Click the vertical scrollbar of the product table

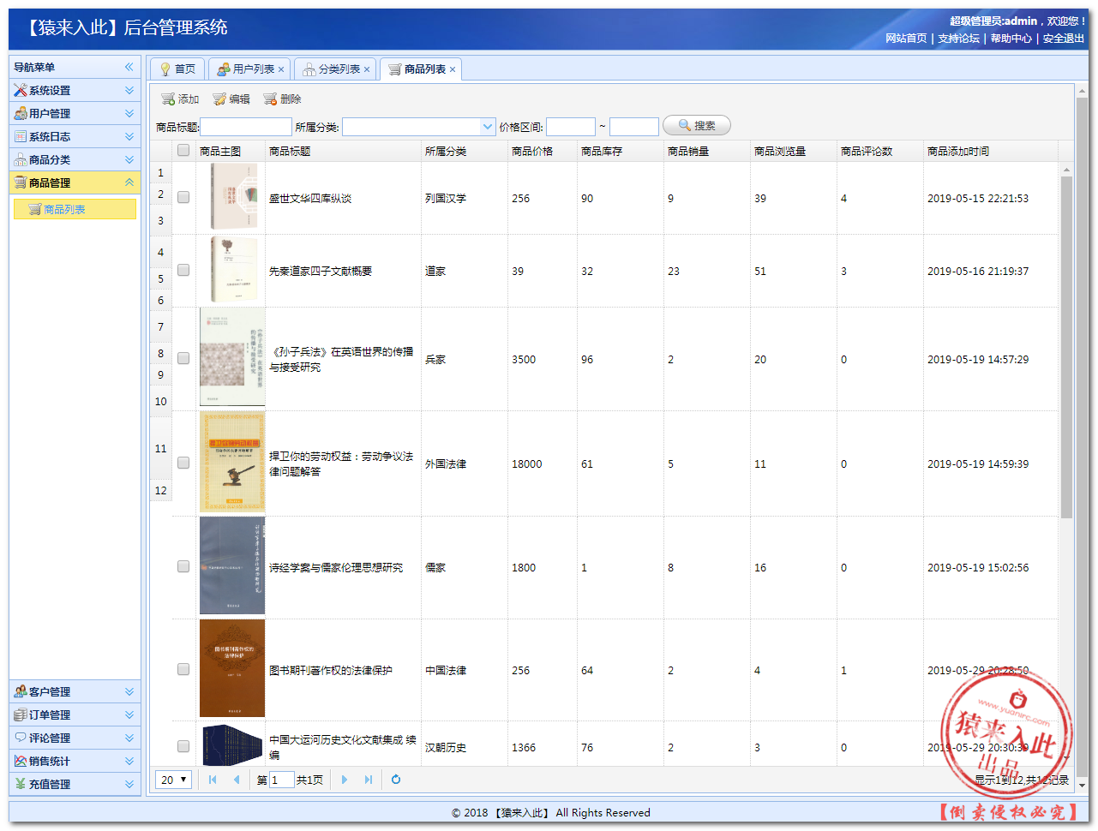coord(1066,343)
